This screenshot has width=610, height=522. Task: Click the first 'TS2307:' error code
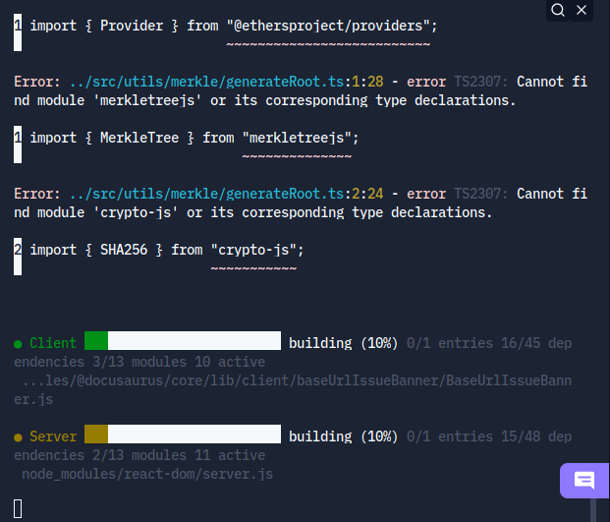481,82
